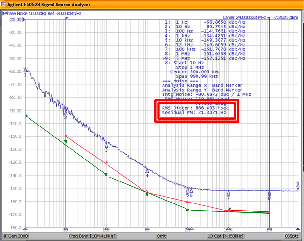
Task: Click the Stop 1 MHz line
Action: [190, 67]
